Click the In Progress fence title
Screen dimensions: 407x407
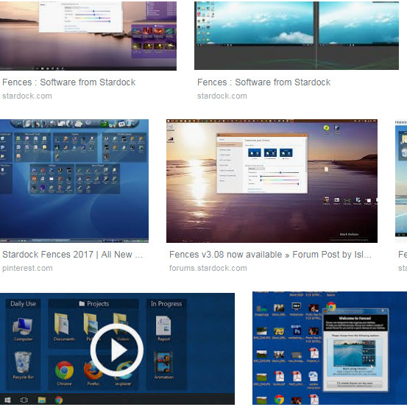point(166,304)
